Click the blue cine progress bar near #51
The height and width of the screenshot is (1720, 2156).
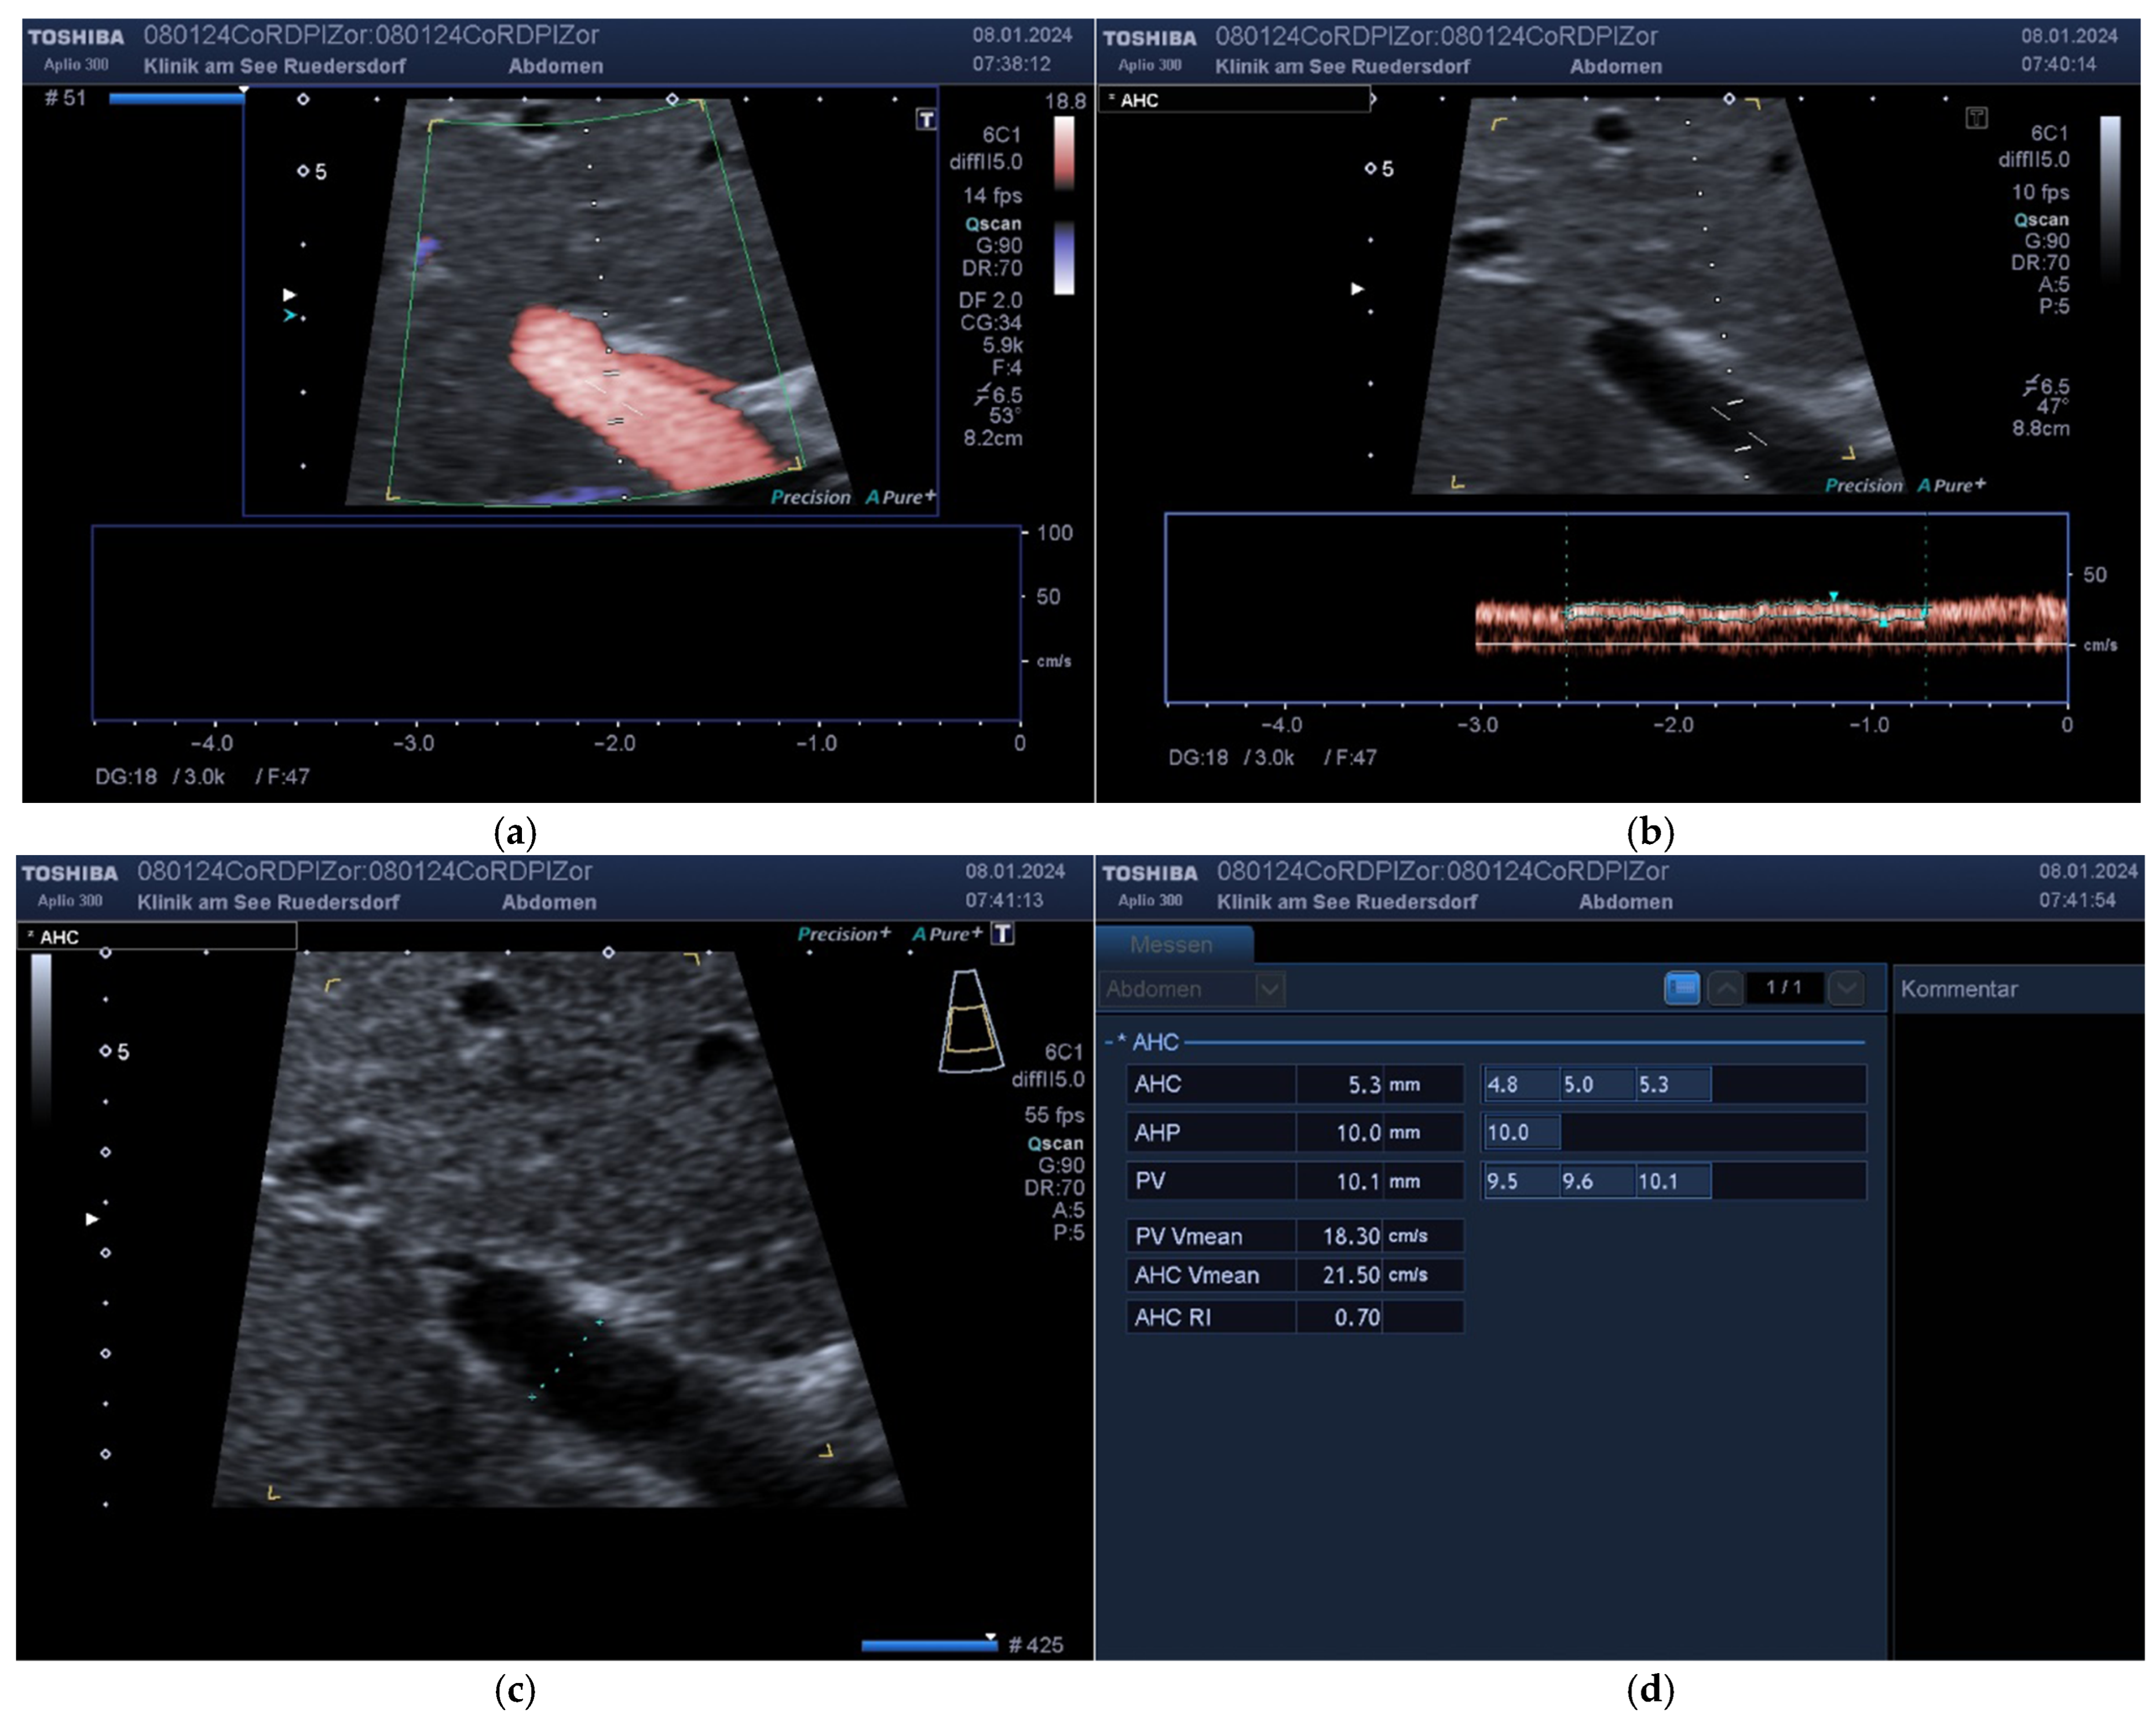176,98
